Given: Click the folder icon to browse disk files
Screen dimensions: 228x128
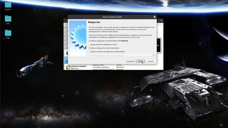Looking at the screenshot, I should (154, 55).
